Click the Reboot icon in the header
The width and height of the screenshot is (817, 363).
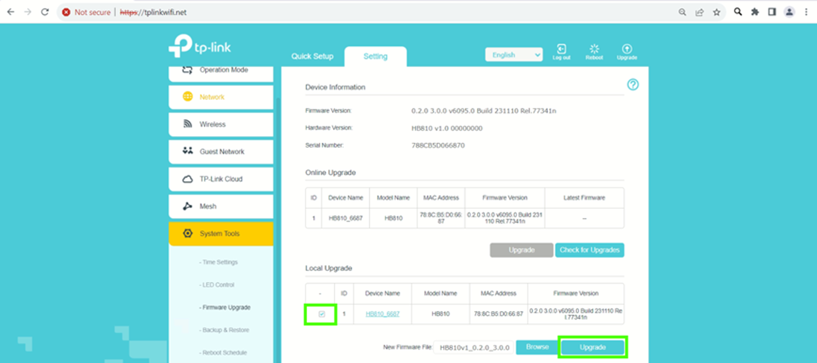(594, 52)
